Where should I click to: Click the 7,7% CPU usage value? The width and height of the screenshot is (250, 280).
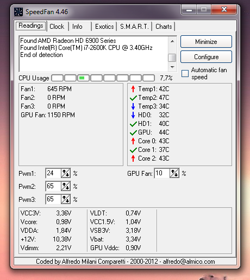point(166,78)
